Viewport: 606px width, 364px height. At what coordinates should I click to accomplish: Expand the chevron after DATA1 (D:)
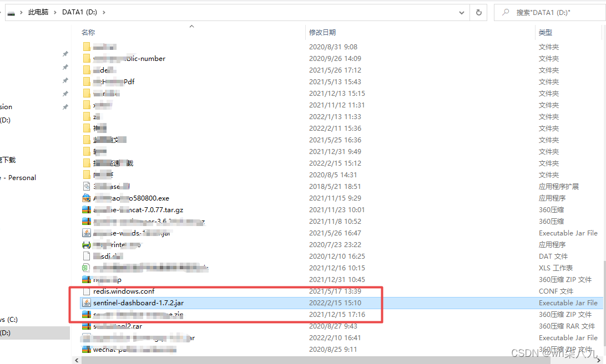tap(104, 12)
